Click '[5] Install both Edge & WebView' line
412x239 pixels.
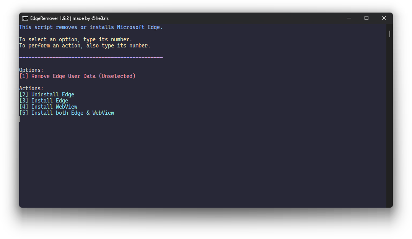click(67, 113)
